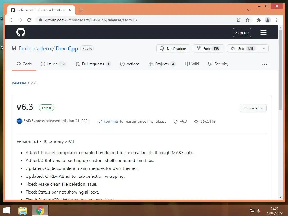The image size is (288, 216).
Task: Click 'Version 6.3 - 30 January 2021' text
Action: coord(46,141)
